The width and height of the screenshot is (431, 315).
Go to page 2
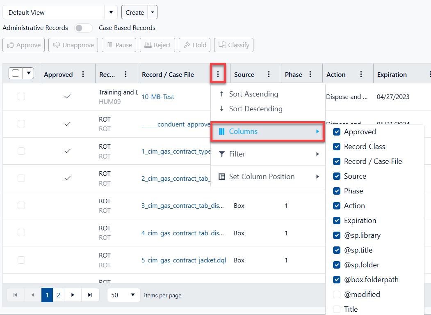(59, 295)
